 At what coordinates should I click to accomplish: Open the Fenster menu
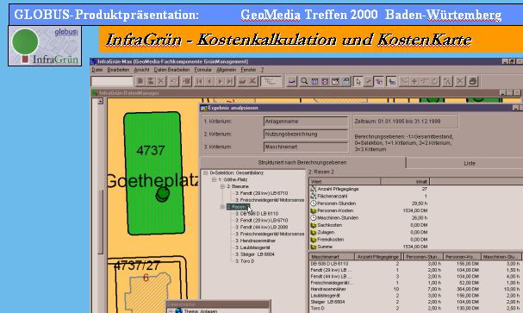click(248, 70)
